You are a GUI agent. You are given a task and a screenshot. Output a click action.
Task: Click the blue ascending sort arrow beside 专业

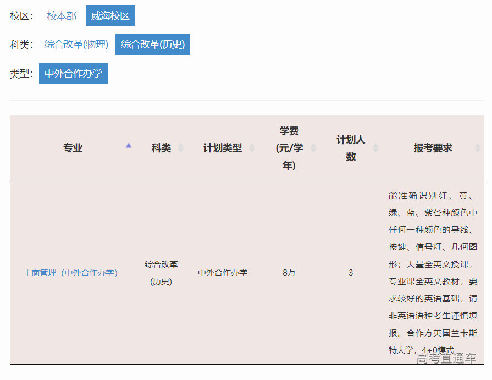pos(129,145)
